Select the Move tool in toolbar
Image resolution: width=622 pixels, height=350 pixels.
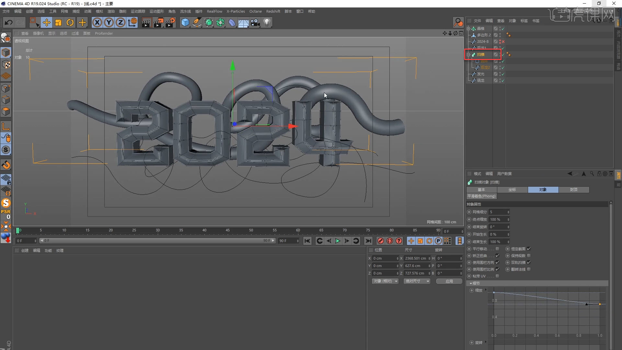47,22
